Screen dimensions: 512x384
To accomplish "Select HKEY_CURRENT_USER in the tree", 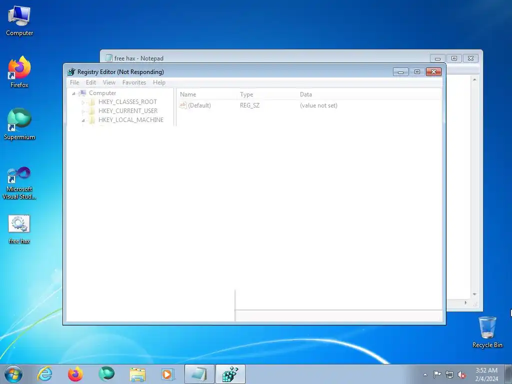I will click(x=127, y=111).
